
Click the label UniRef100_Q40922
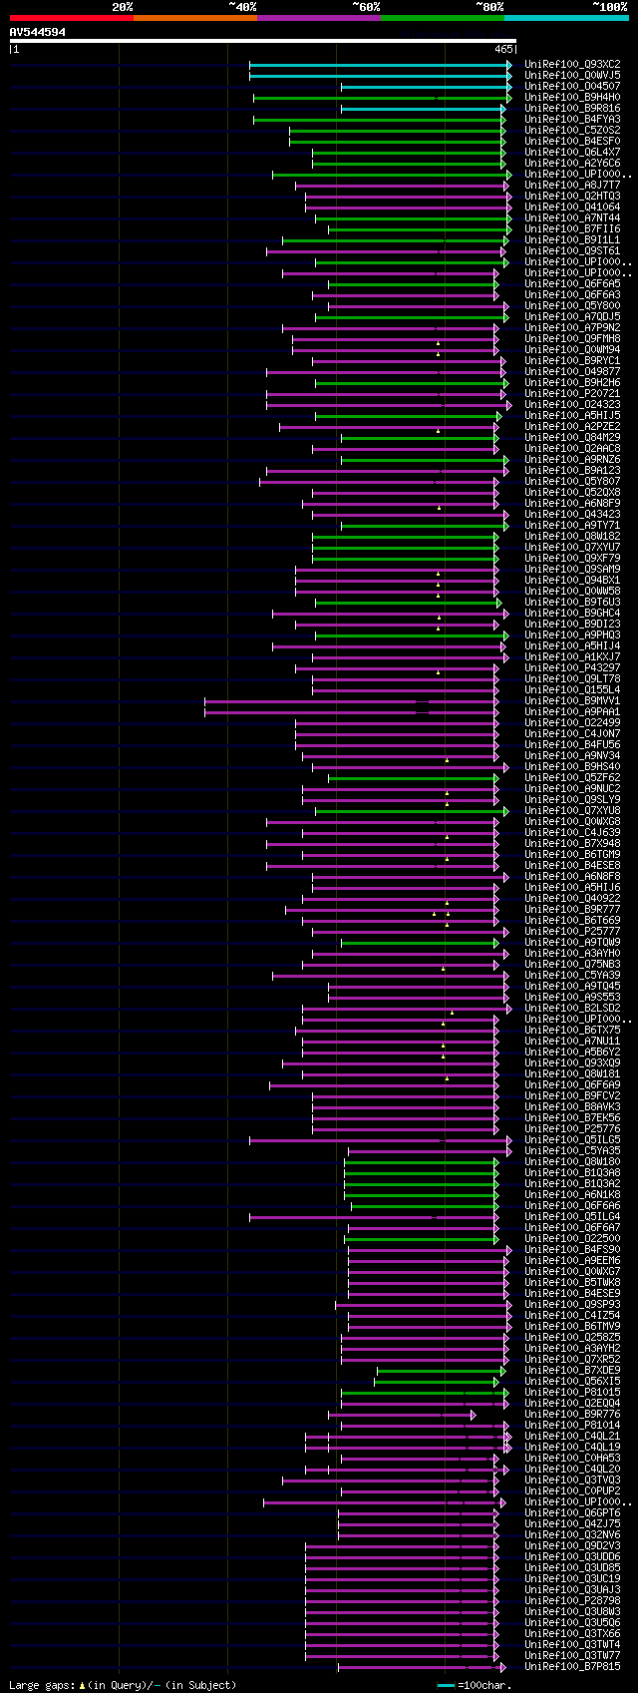(x=572, y=899)
